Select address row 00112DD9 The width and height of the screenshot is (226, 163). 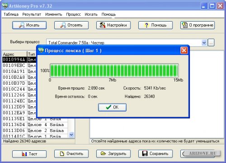[19, 107]
